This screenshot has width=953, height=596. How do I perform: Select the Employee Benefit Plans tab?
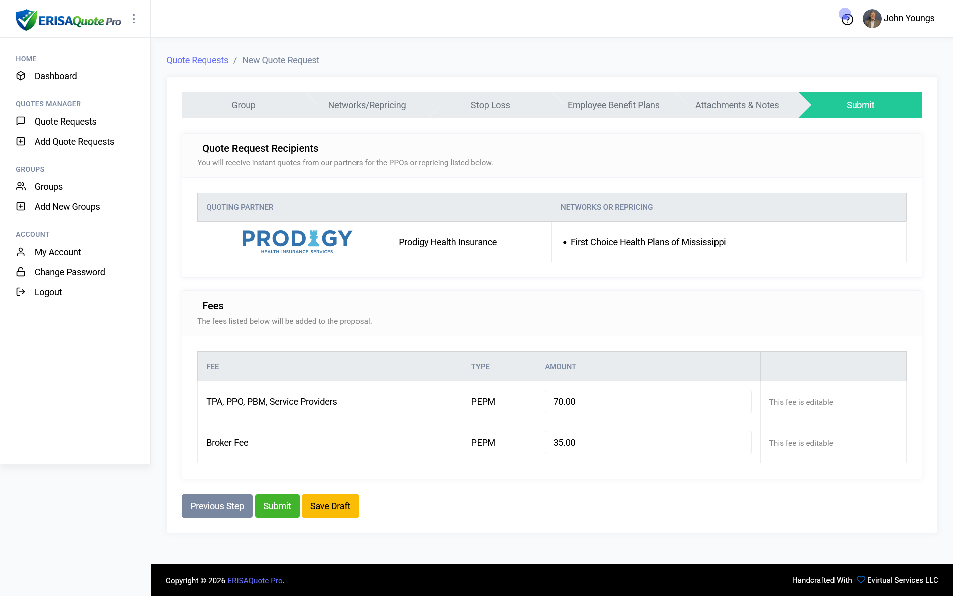[x=613, y=105]
